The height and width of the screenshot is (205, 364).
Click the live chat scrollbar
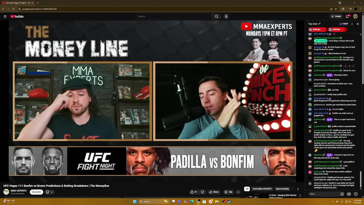point(361,179)
